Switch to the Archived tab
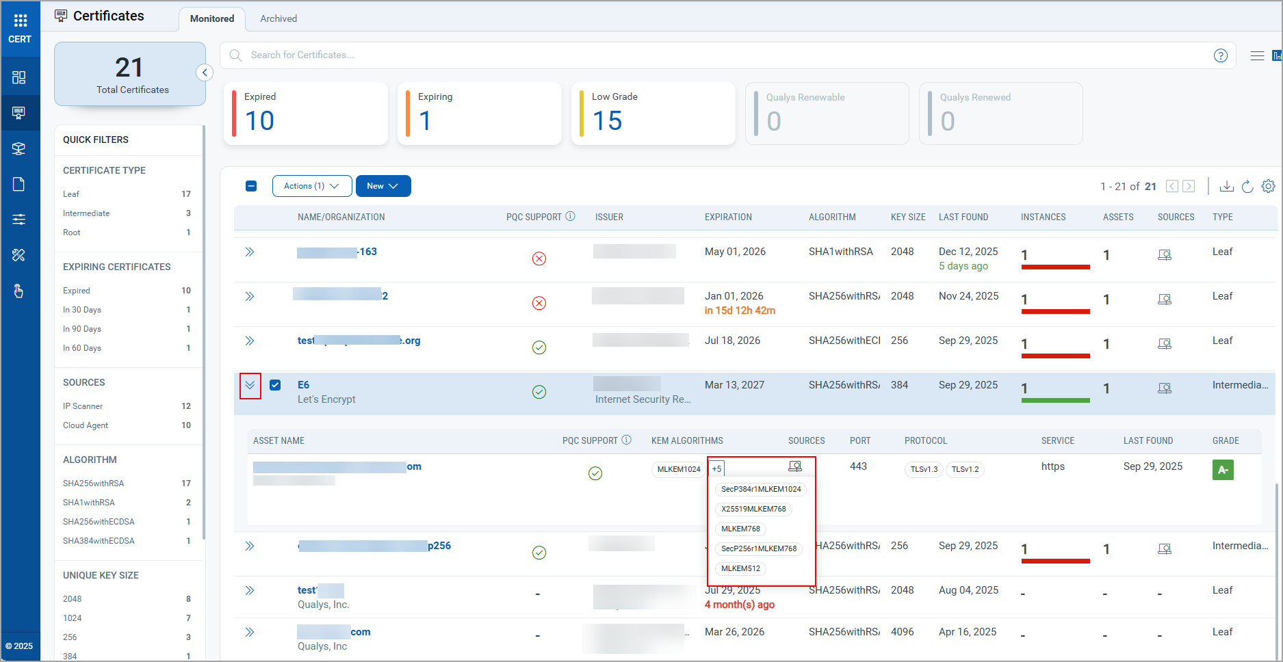Image resolution: width=1283 pixels, height=662 pixels. (278, 18)
